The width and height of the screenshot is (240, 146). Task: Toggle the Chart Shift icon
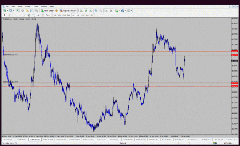coord(111,11)
